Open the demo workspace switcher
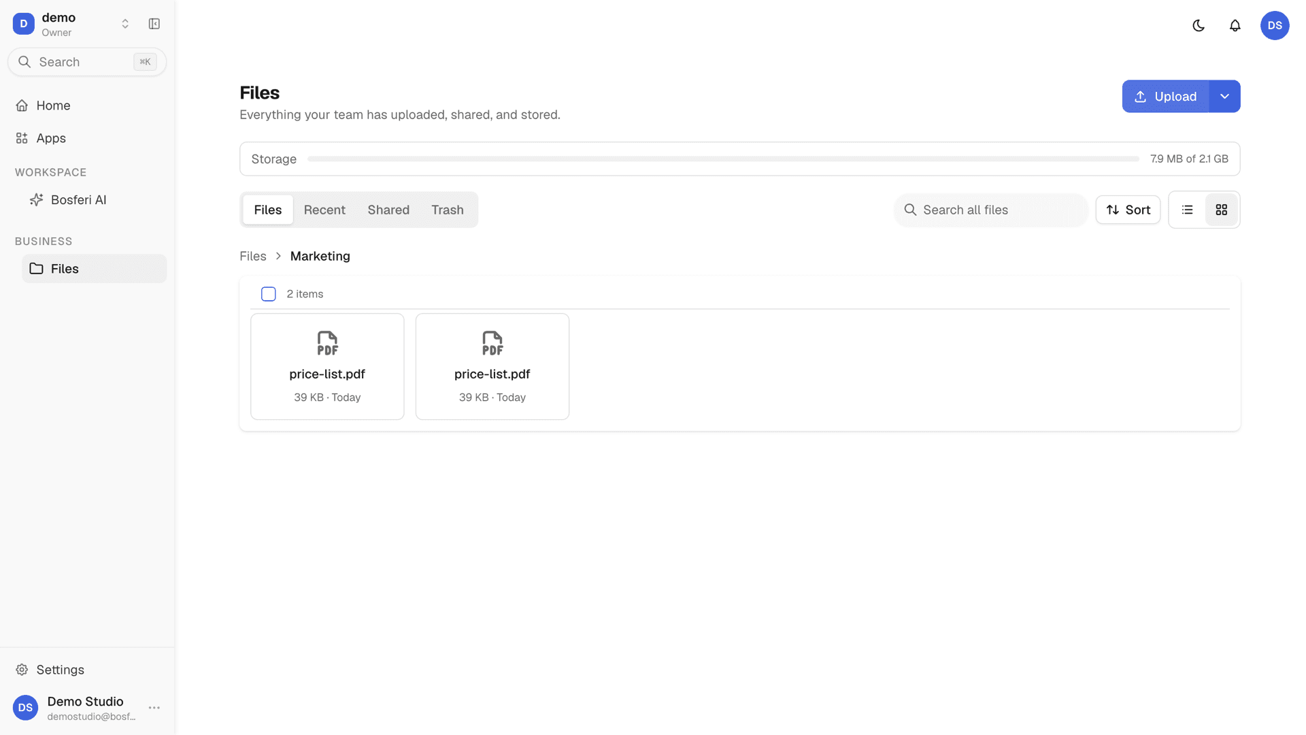This screenshot has height=735, width=1306. pos(71,24)
